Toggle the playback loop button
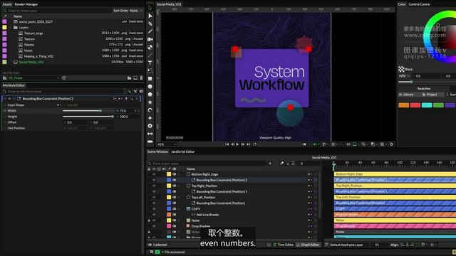456x256 pixels. (255, 144)
